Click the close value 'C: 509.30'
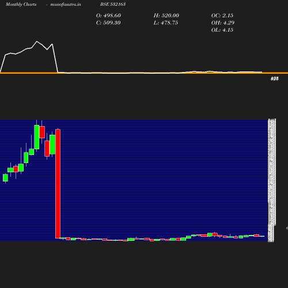Screen dimensions: 288x288 [108, 23]
